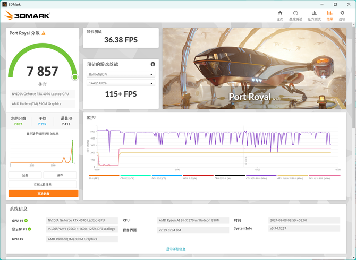Click the 传奇 rating label under the score

click(43, 84)
